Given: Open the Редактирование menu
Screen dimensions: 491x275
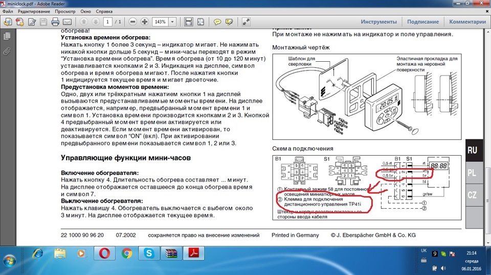Looking at the screenshot, I should click(x=34, y=11).
